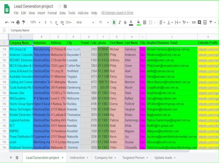
Task: Select the paint format roller icon
Action: click(x=24, y=22)
